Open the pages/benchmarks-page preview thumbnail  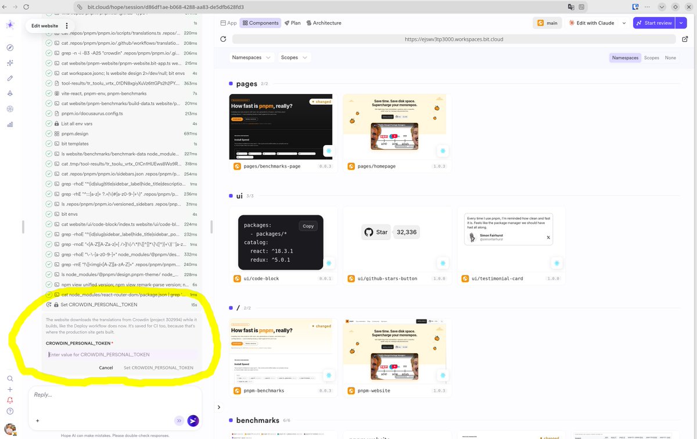click(x=281, y=126)
